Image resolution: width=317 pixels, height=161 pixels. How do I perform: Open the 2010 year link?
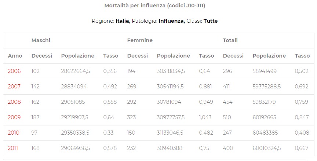click(x=14, y=133)
